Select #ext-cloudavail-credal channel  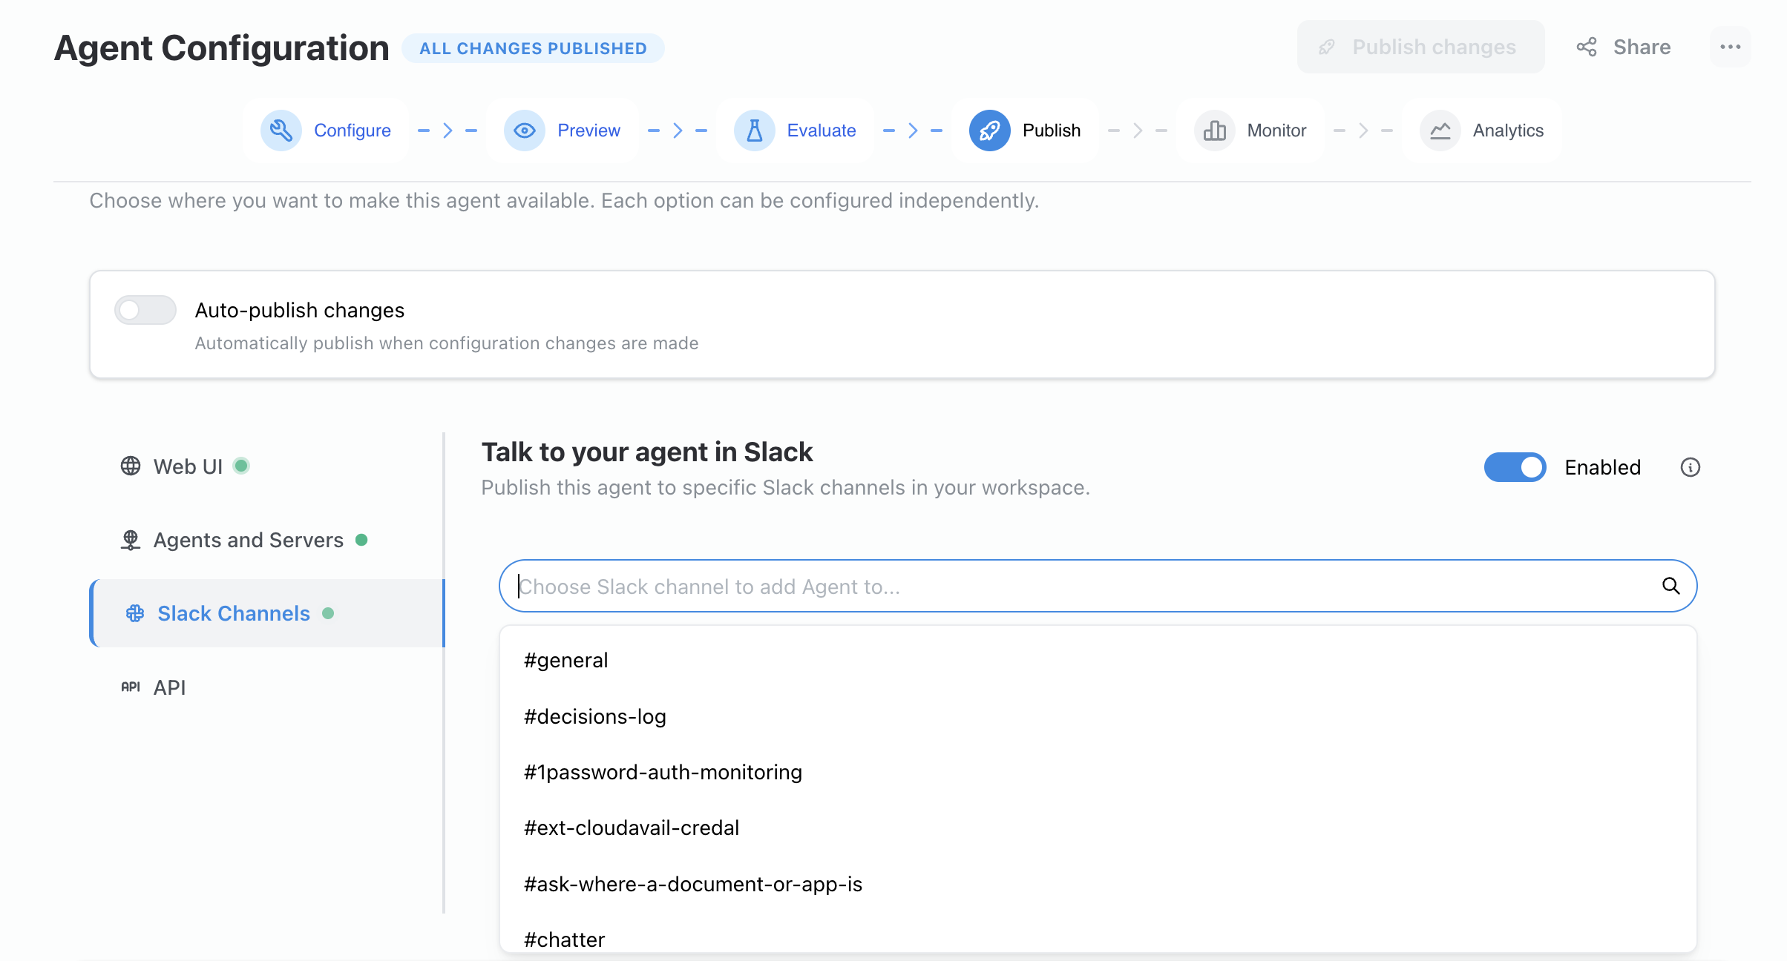click(x=631, y=828)
